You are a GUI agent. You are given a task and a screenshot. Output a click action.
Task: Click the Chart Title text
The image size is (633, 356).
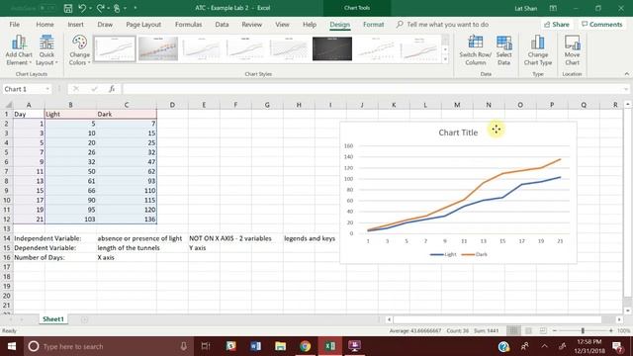tap(458, 133)
